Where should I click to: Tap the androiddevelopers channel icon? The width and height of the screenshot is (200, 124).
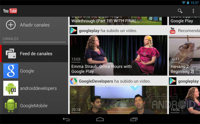tap(11, 88)
